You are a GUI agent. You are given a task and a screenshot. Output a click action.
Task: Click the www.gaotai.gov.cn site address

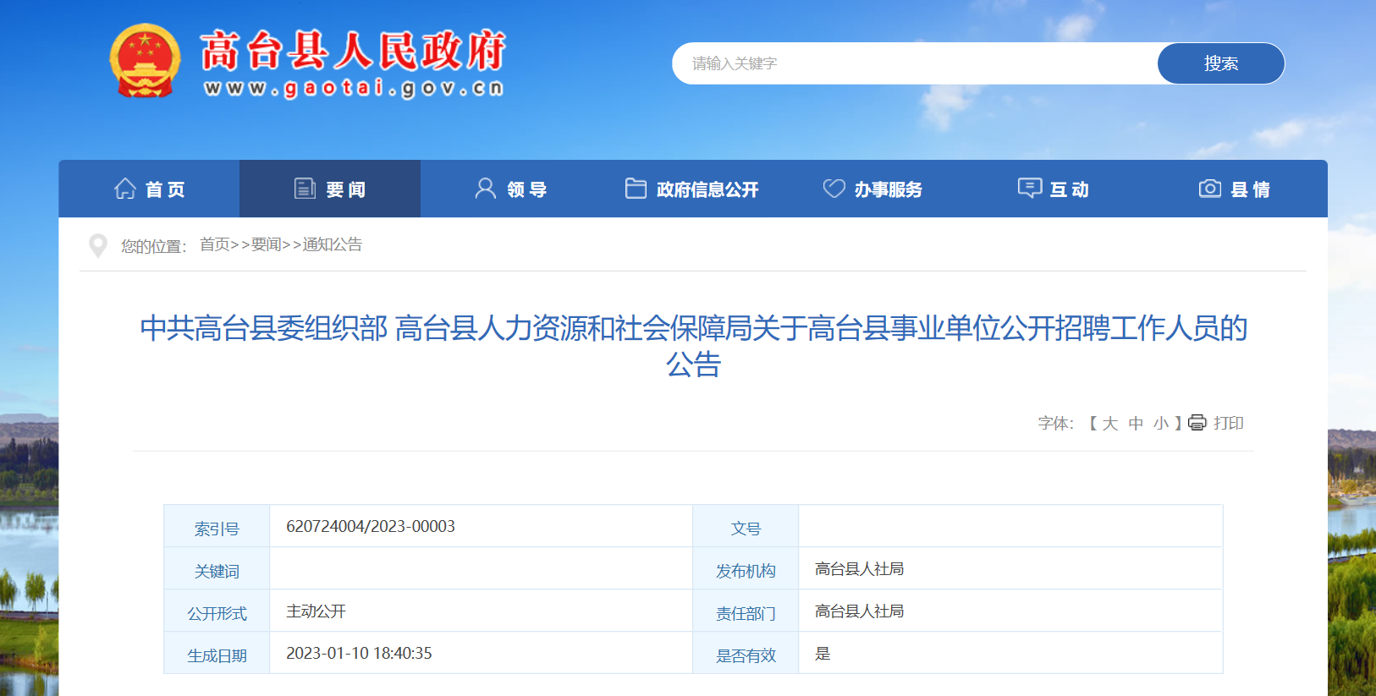pos(354,88)
